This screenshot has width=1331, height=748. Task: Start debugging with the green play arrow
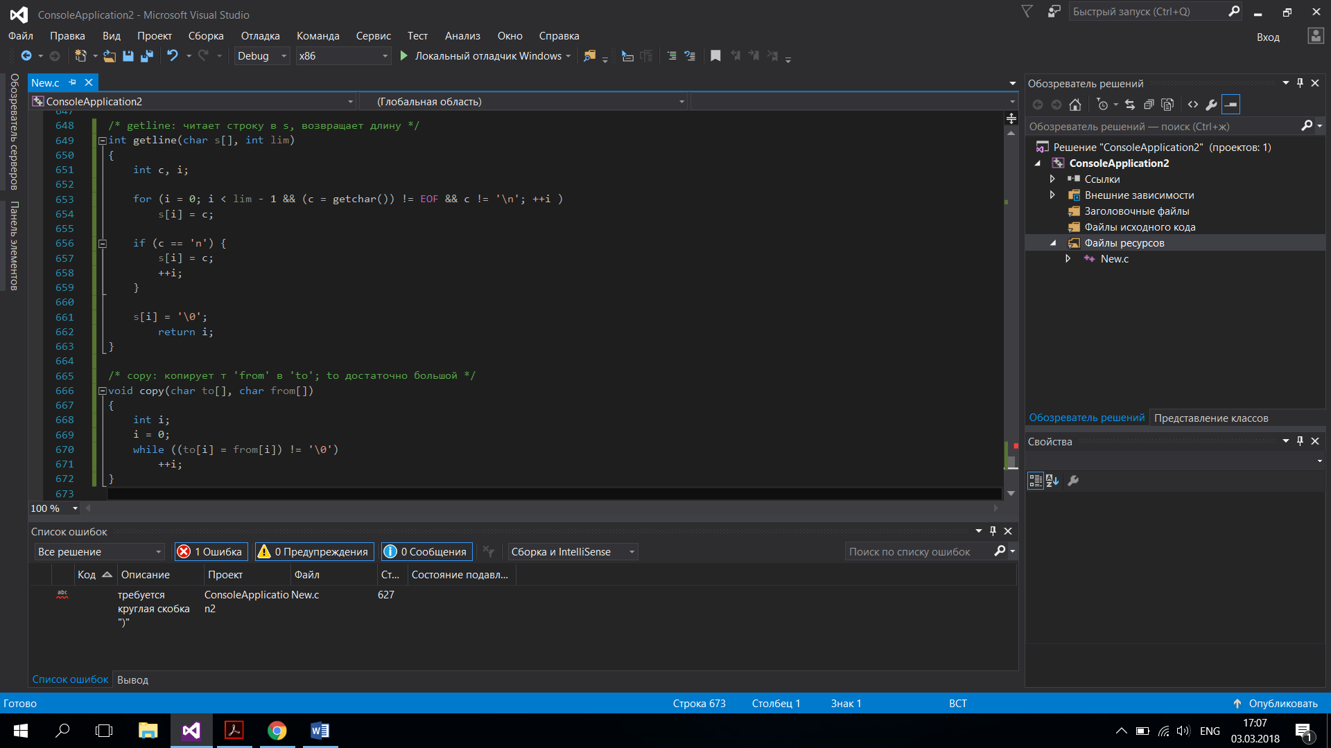[404, 56]
